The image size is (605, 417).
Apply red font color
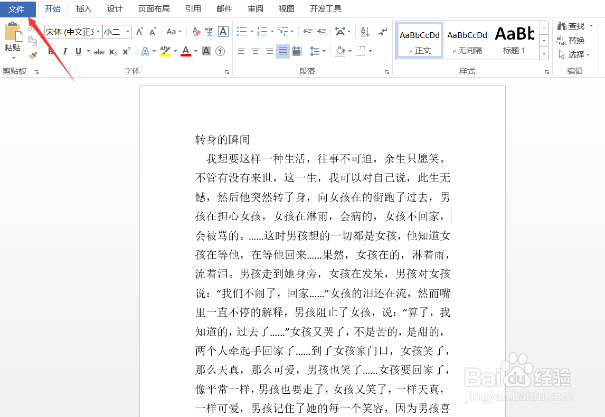[x=186, y=51]
